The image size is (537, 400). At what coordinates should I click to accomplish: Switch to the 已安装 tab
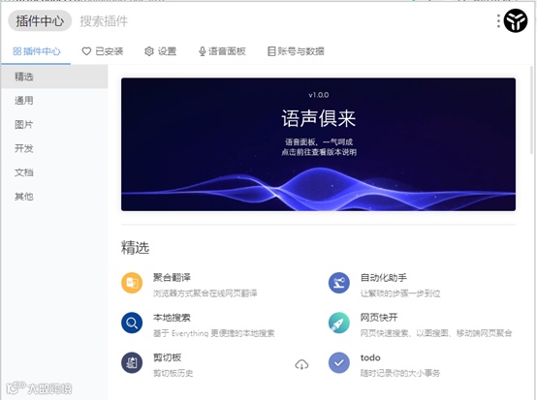coord(103,51)
